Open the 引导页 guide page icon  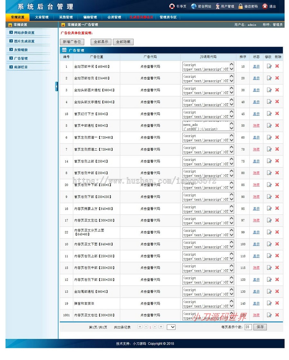pos(172,6)
